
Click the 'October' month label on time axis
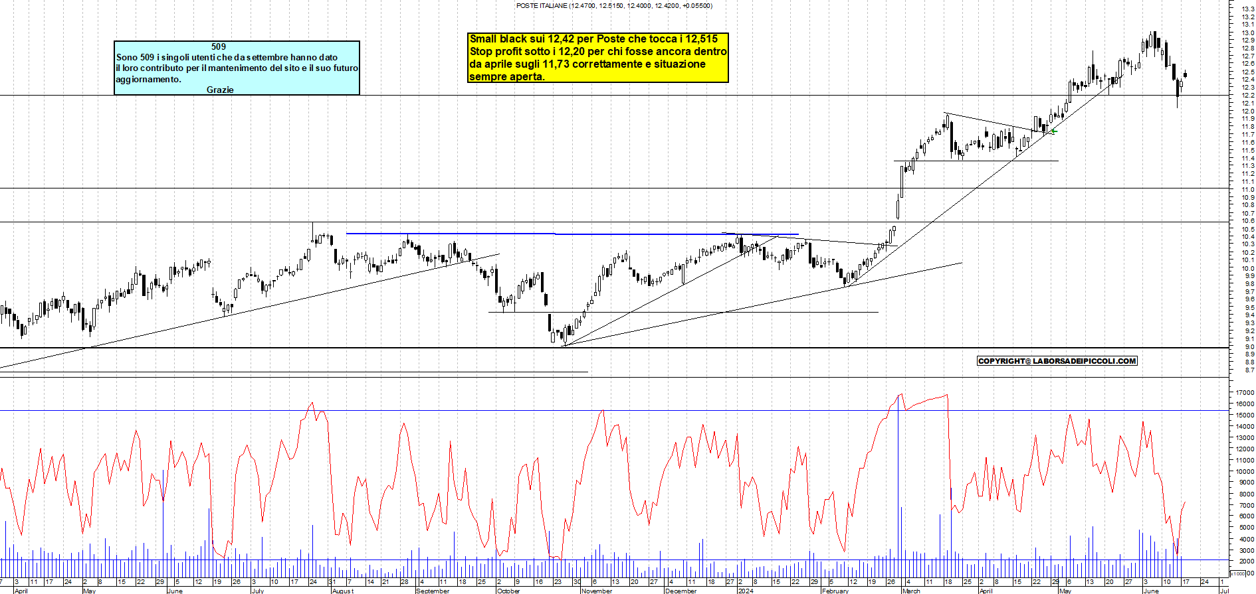click(x=508, y=591)
